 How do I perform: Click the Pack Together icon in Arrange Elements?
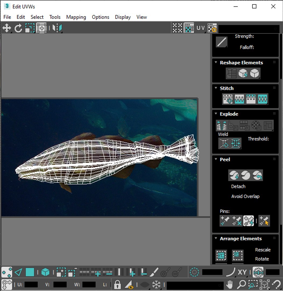[238, 255]
